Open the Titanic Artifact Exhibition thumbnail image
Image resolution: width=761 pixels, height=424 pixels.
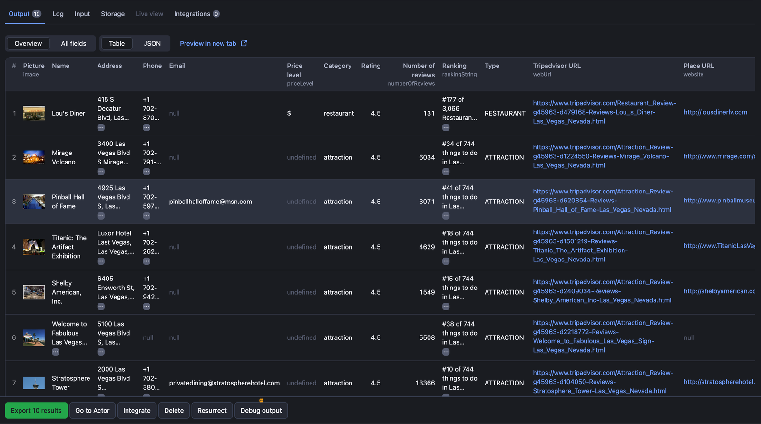34,247
